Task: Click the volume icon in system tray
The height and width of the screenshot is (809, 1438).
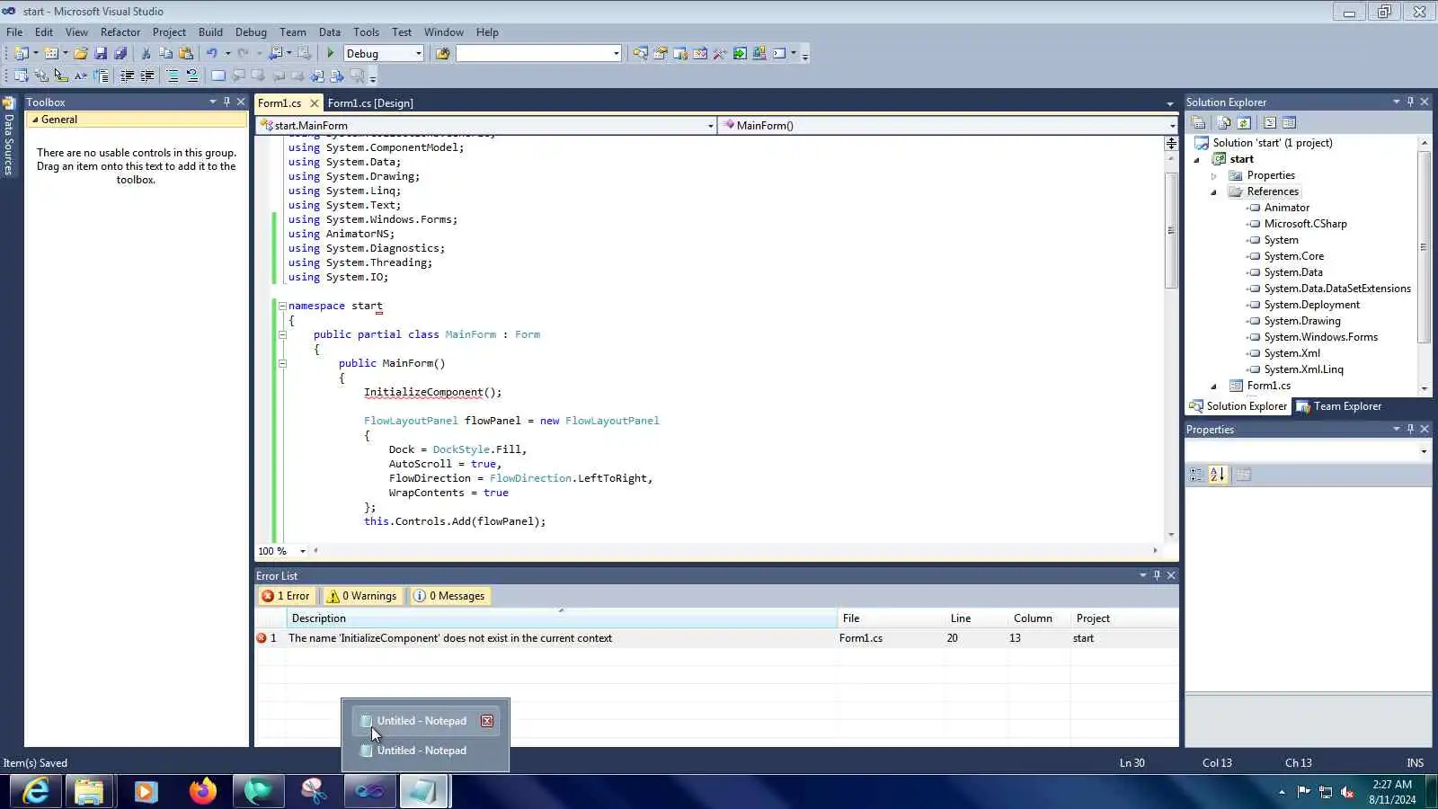Action: click(1347, 792)
